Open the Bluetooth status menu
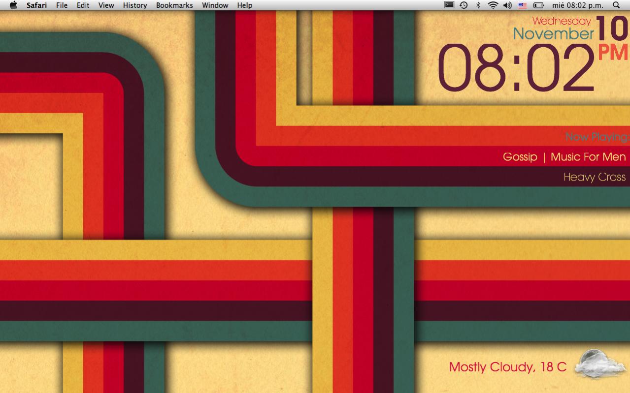Screen dimensions: 630x393 (x=478, y=5)
